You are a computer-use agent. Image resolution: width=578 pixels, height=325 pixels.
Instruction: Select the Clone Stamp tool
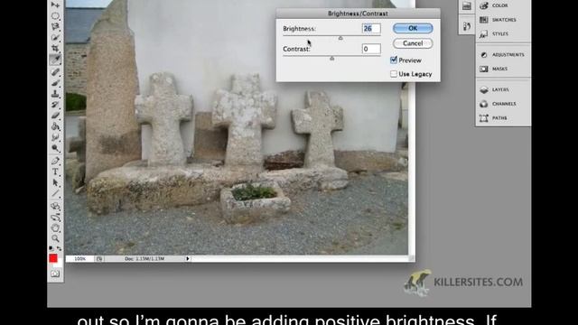55,94
